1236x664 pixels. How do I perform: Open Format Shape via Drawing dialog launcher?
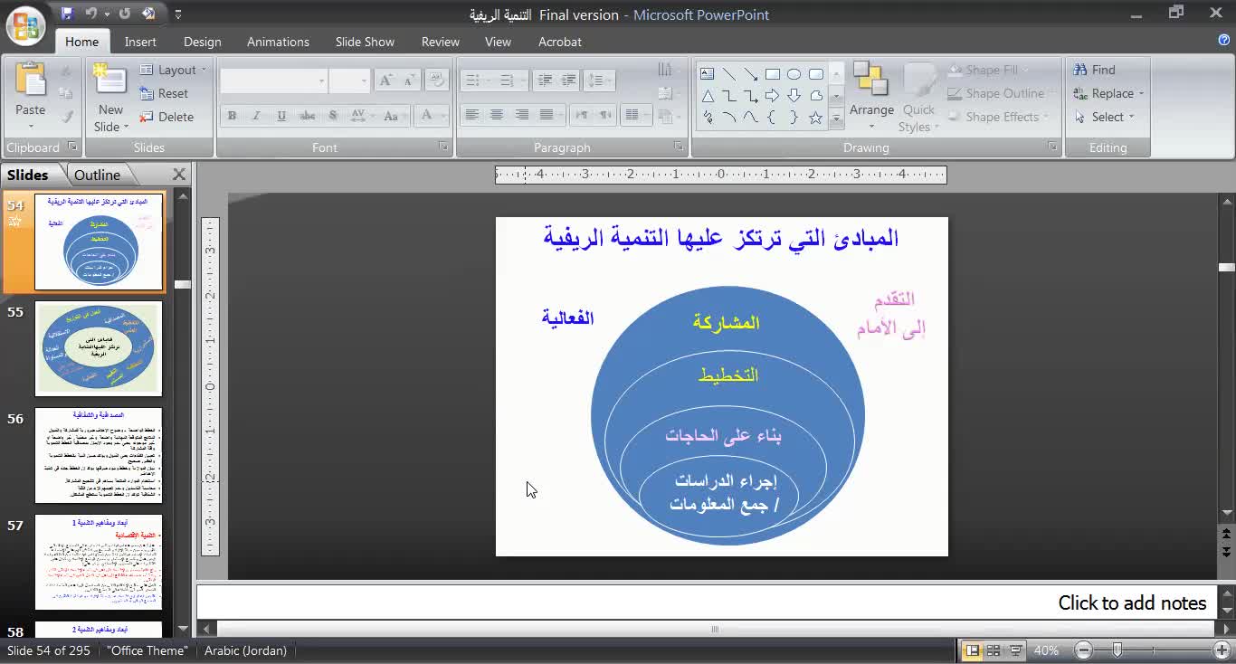(1053, 147)
